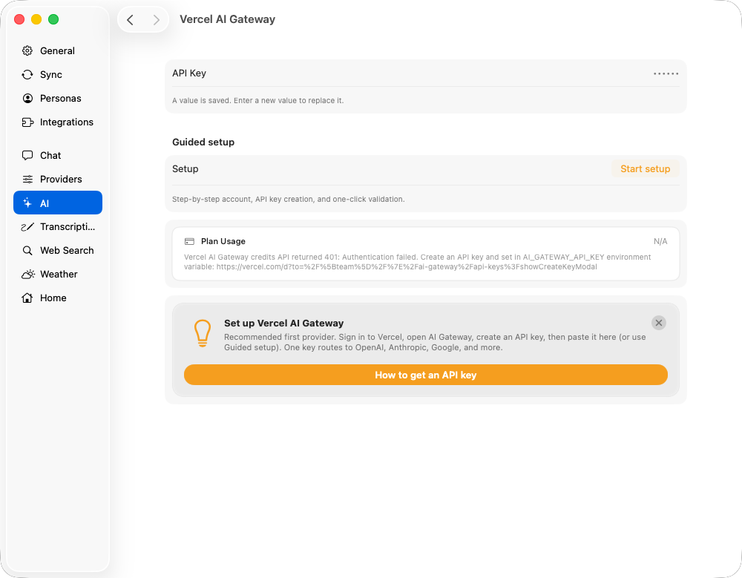Select the Providers sliders icon

click(27, 179)
